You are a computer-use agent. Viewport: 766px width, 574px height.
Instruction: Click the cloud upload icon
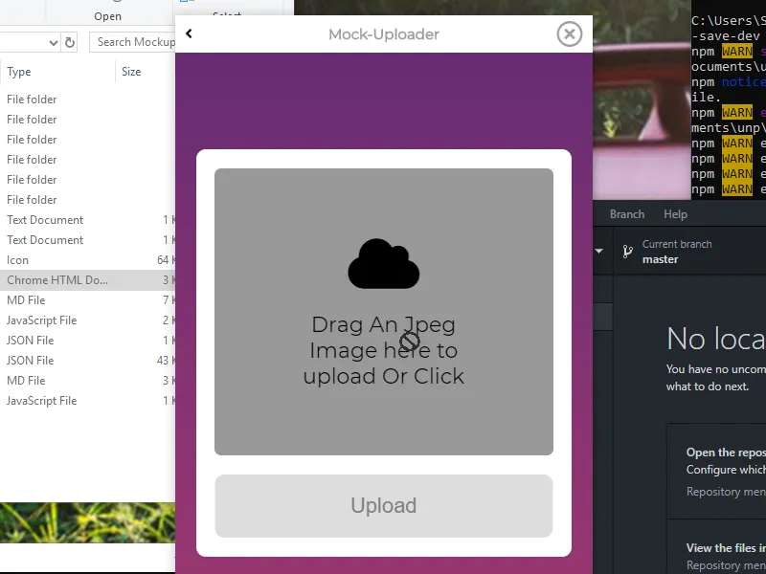(384, 264)
